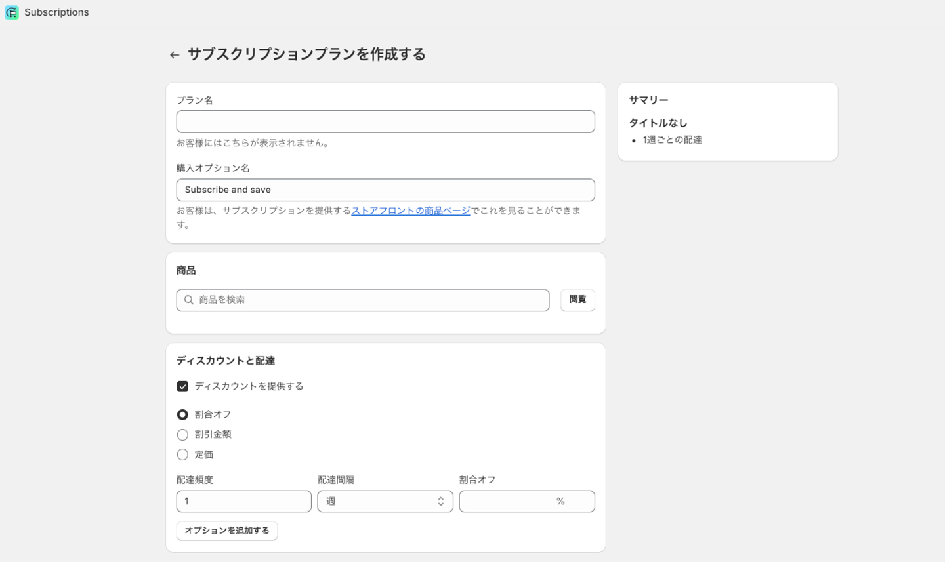Click the プラン名 text field
Image resolution: width=945 pixels, height=562 pixels.
coord(385,122)
